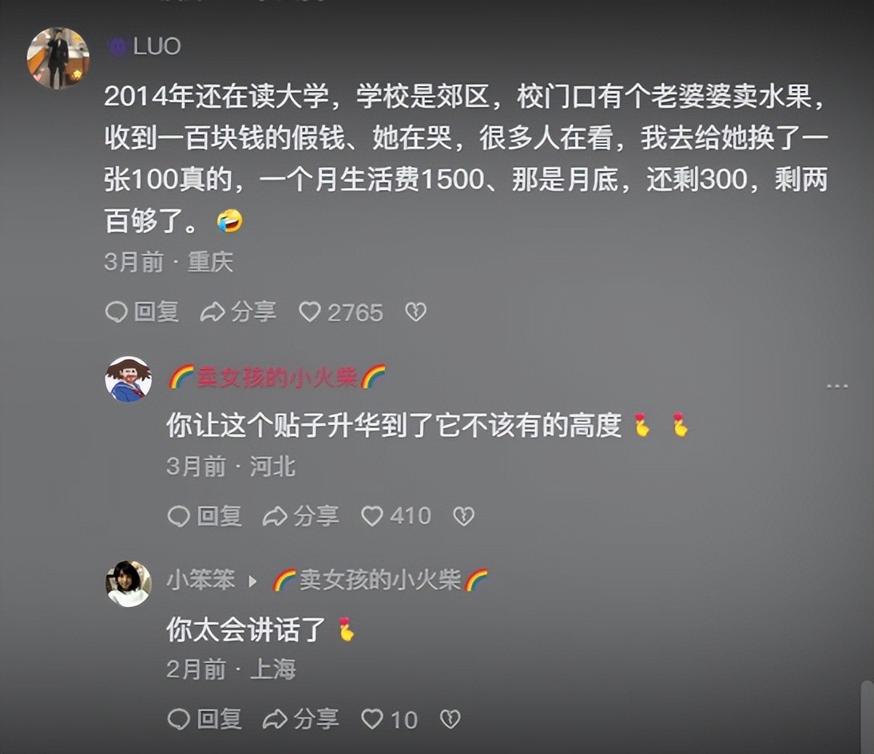This screenshot has width=874, height=754.
Task: Share the 河北 reply via arrow icon
Action: (275, 516)
